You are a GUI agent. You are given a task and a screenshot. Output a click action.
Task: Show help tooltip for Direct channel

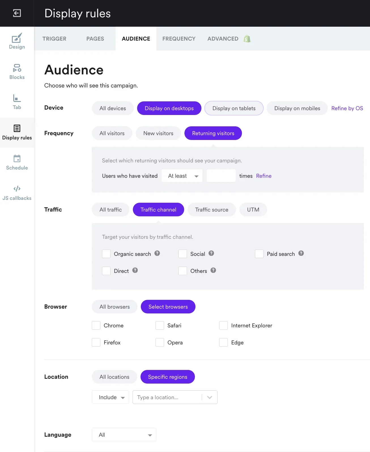pos(135,270)
